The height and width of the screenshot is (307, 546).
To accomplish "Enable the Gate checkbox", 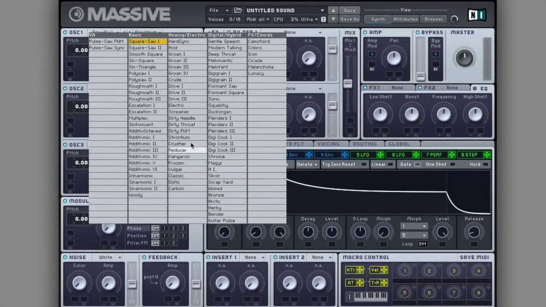I will click(x=417, y=165).
